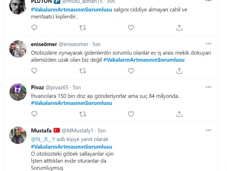Share PLUTON's tweet
The height and width of the screenshot is (171, 227).
pos(179,28)
